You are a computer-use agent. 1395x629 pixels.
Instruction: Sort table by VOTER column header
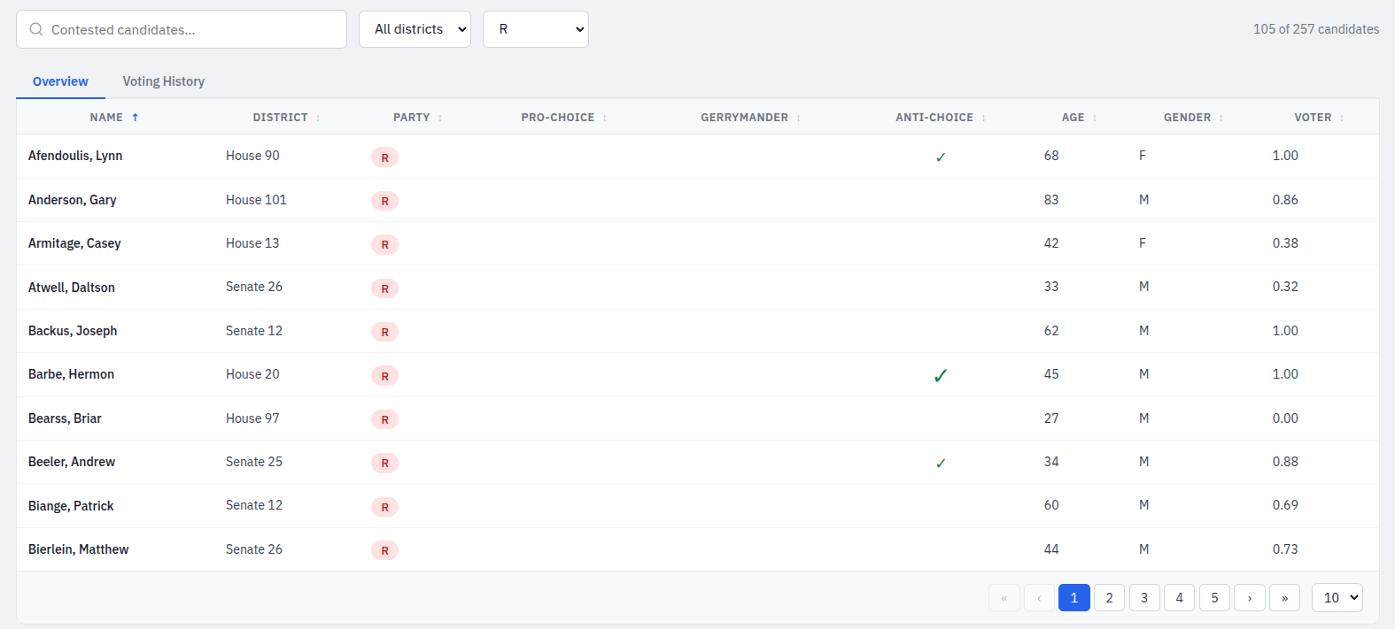click(x=1319, y=118)
